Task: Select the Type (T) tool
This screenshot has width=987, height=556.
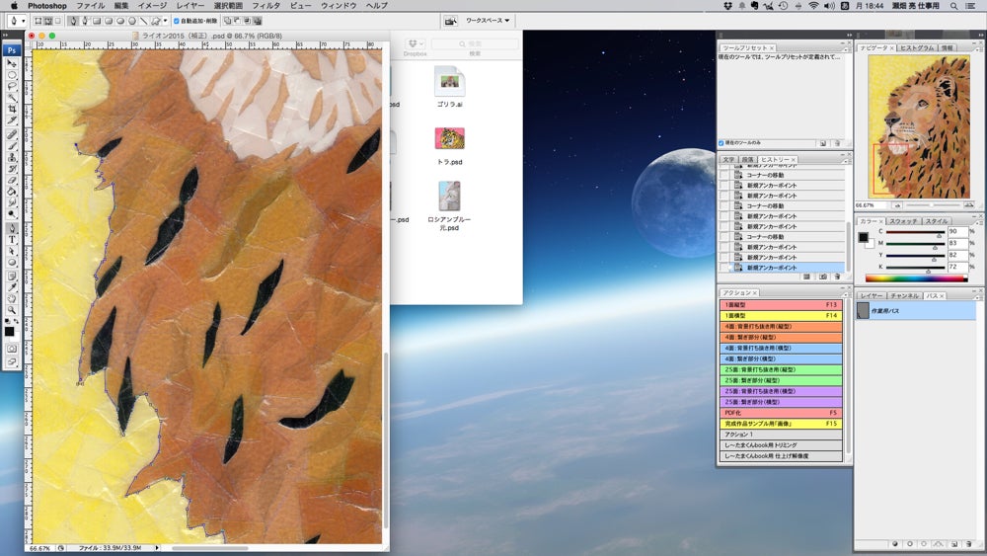Action: [12, 239]
